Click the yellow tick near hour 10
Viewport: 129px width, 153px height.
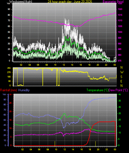[x=55, y=144]
